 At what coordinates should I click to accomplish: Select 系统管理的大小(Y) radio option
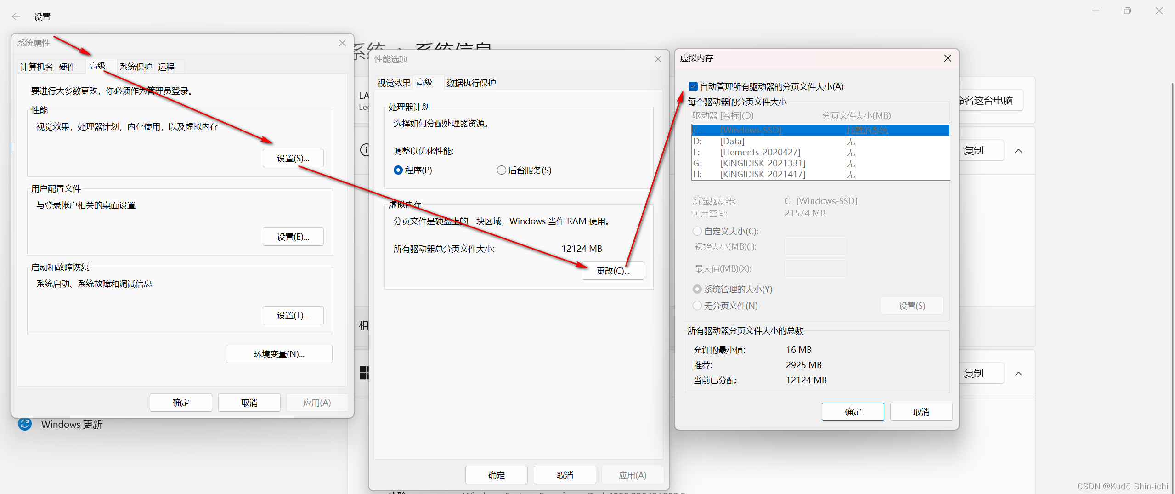(697, 289)
